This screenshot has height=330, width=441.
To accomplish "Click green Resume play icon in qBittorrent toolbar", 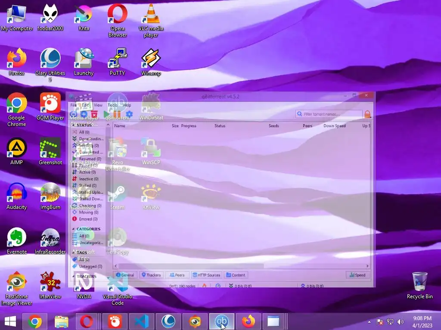I will pyautogui.click(x=106, y=114).
